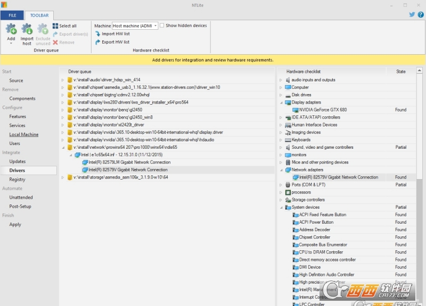Screen dimensions: 426x306
Task: Click the Mice and other pointing devices icon
Action: tap(288, 163)
